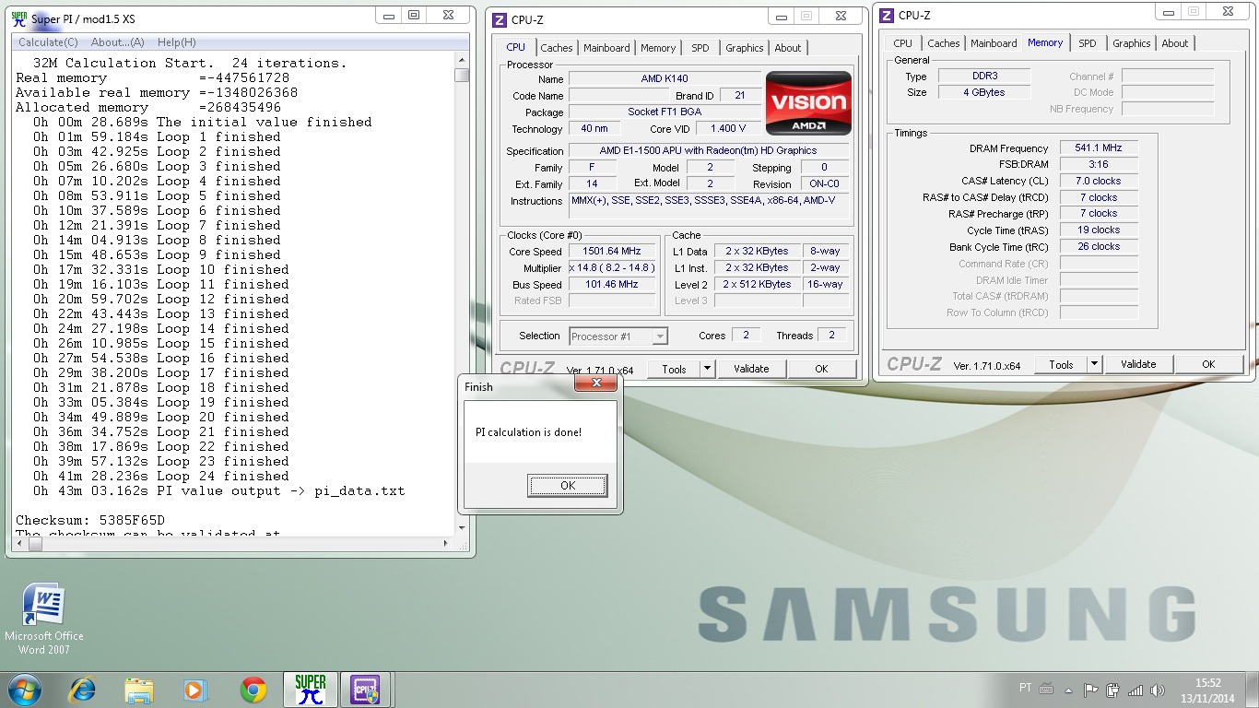Select Mainboard tab in right CPU-Z window

994,43
